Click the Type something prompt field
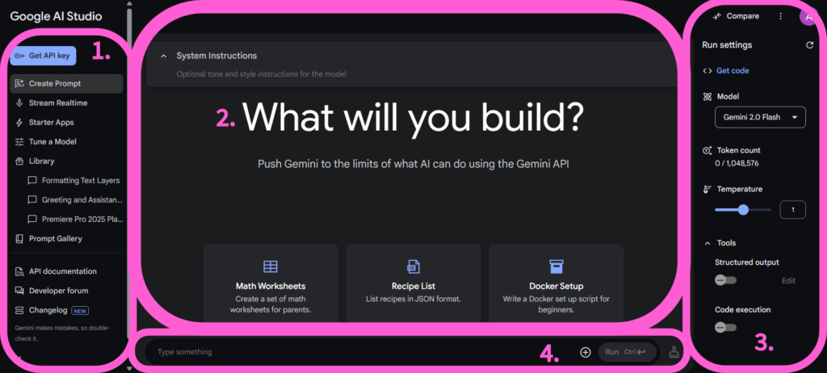 coord(359,352)
